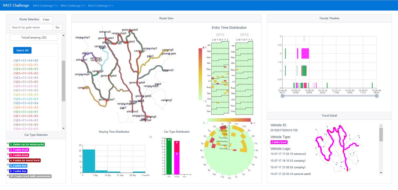Click the crosshair icon beside Staying Time chart
398x190 pixels.
[151, 137]
